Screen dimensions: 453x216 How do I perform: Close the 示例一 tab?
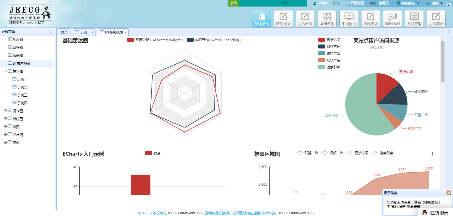pyautogui.click(x=93, y=32)
